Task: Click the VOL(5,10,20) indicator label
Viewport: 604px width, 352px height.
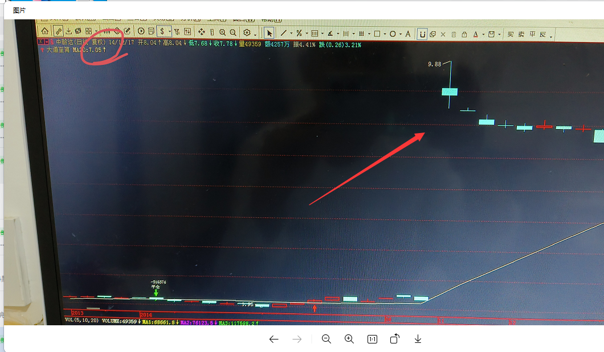Action: click(81, 320)
